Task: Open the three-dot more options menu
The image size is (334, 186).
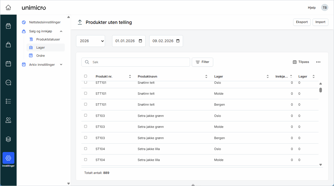Action: pyautogui.click(x=318, y=62)
